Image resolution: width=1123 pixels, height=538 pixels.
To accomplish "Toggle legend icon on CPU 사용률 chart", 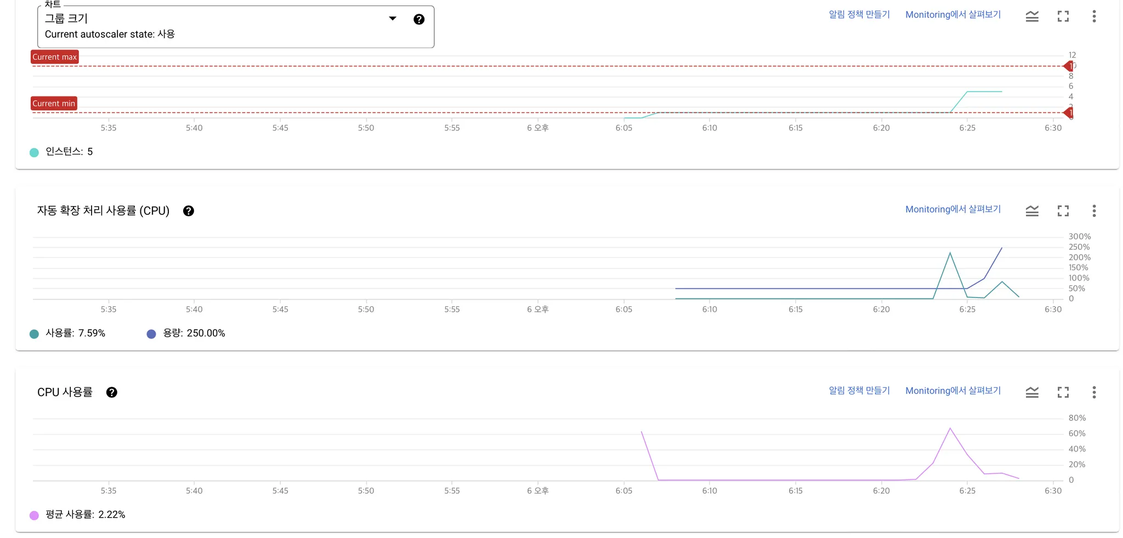I will [x=1032, y=392].
